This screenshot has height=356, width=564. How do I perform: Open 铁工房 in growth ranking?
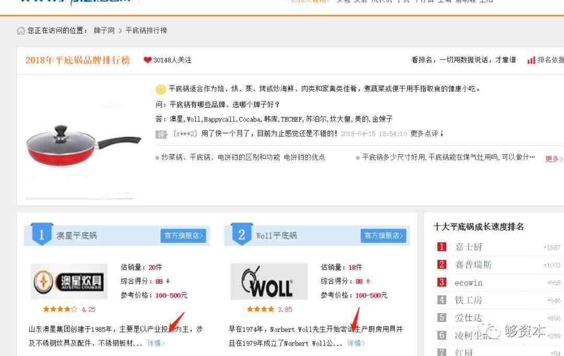[468, 300]
